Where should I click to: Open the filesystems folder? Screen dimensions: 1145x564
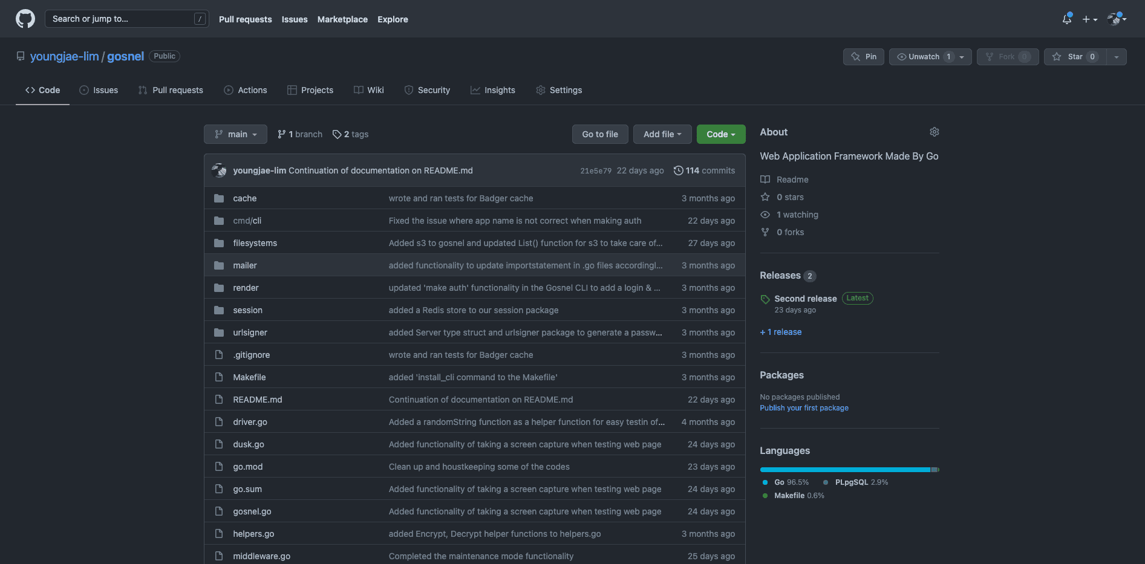[255, 243]
